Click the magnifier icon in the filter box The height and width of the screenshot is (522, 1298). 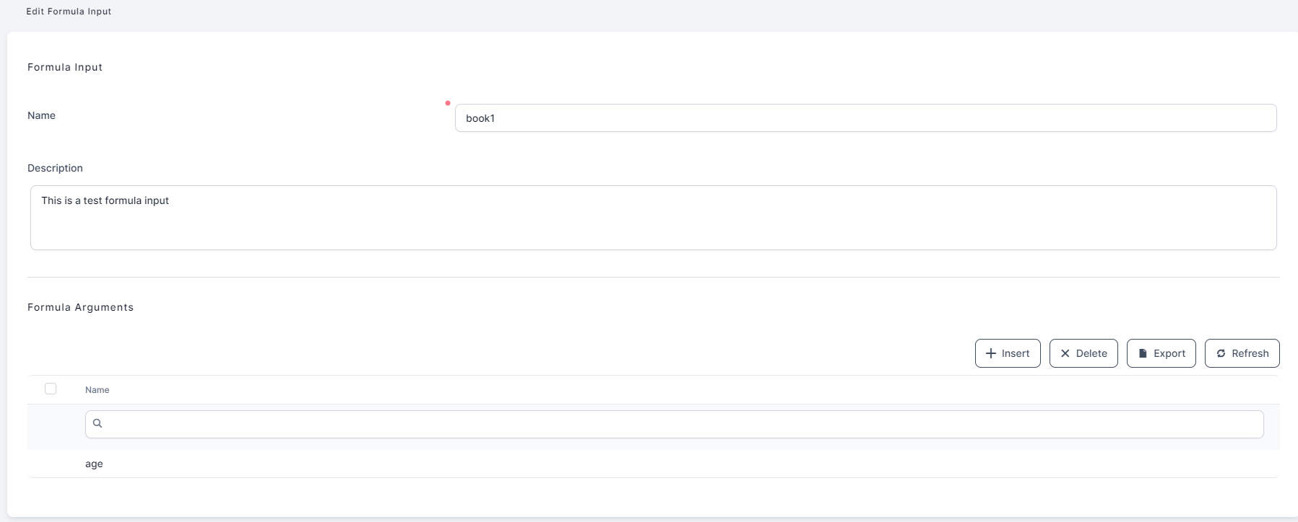point(98,423)
